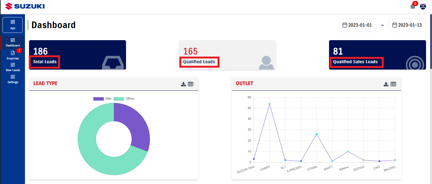Click the SWIFT axis label
The image size is (432, 184).
pyautogui.click(x=328, y=168)
